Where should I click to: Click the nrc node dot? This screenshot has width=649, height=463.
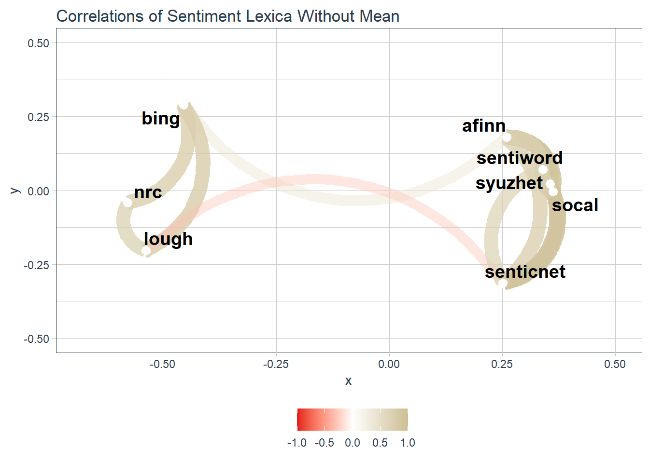pos(127,203)
